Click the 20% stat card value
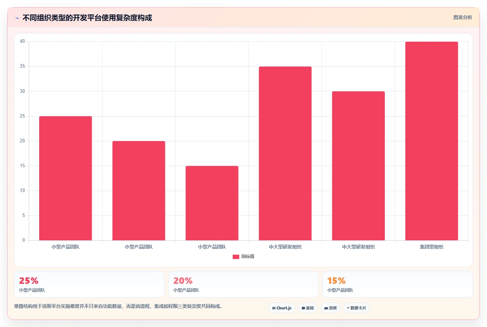 coord(183,281)
